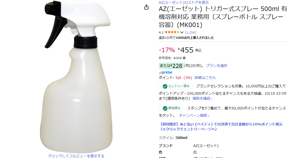The height and width of the screenshot is (158, 294).
Task: Click the 参加済み participation status badge
Action: [x=172, y=108]
